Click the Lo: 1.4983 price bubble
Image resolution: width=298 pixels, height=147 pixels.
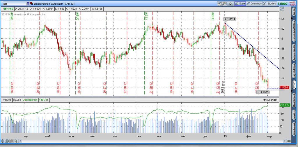tap(262, 92)
